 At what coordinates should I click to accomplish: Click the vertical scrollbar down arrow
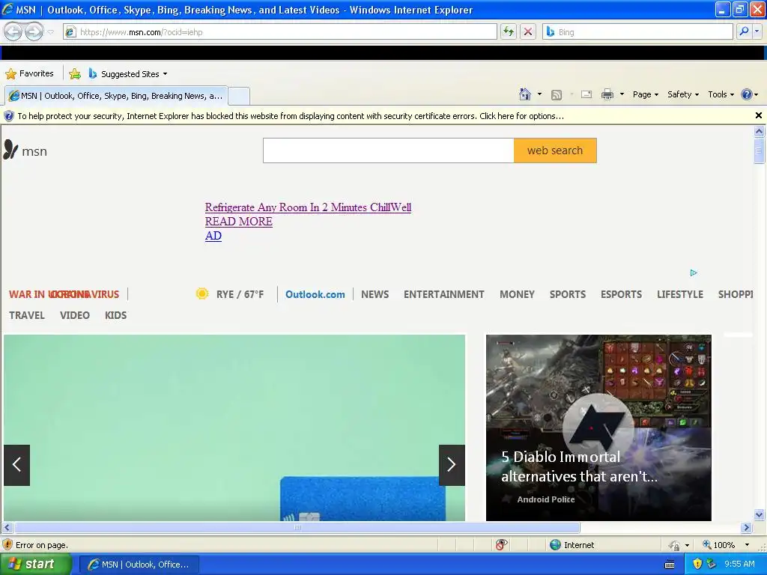[760, 514]
